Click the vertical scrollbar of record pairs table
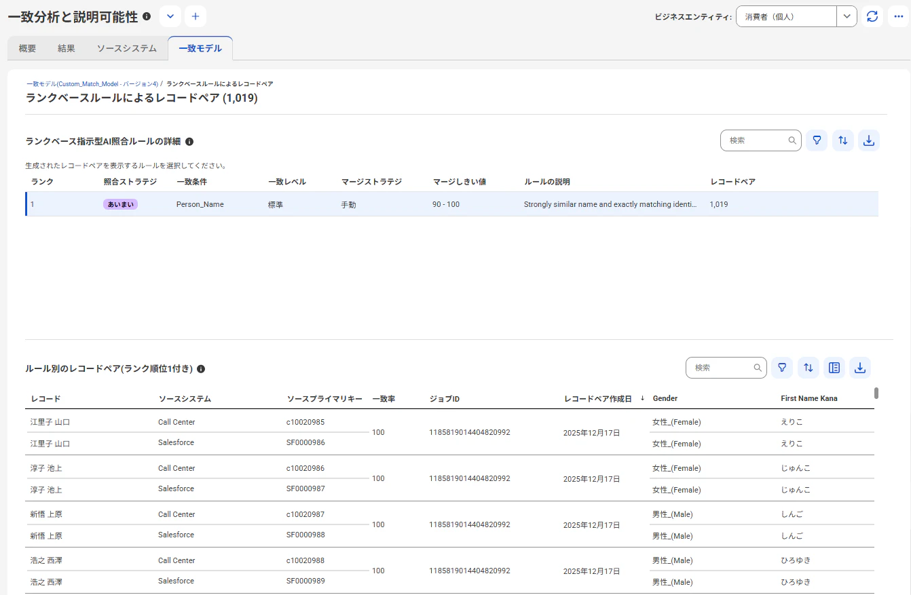The width and height of the screenshot is (911, 595). point(876,393)
